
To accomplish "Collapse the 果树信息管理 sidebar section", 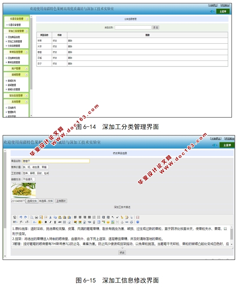I will [27, 52].
